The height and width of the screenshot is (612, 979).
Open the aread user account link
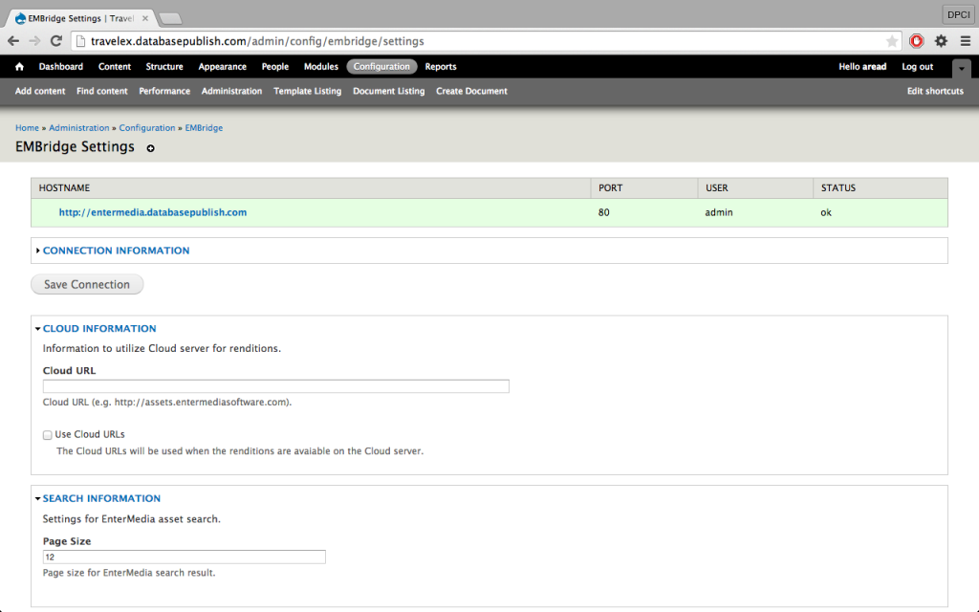874,67
